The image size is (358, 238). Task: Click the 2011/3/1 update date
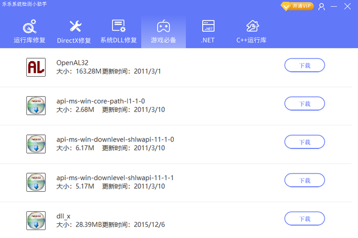tap(147, 71)
